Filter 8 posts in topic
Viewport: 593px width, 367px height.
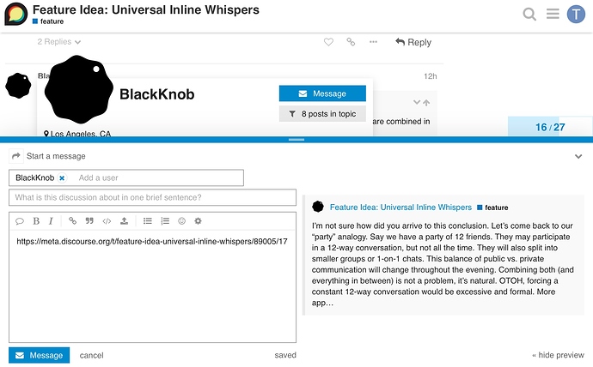(x=322, y=114)
